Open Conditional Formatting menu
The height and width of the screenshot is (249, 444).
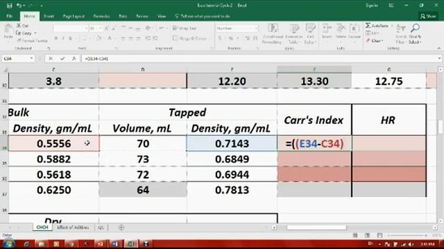coord(273,34)
